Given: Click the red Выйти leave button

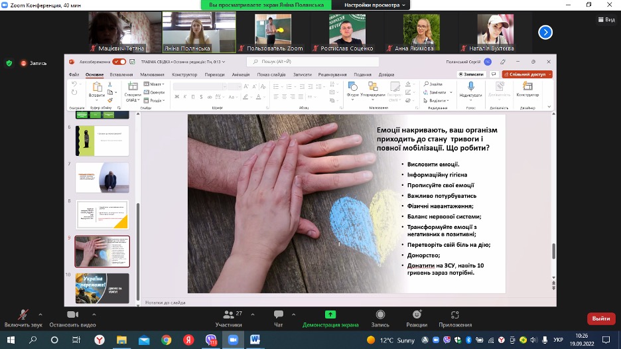Looking at the screenshot, I should (x=601, y=318).
